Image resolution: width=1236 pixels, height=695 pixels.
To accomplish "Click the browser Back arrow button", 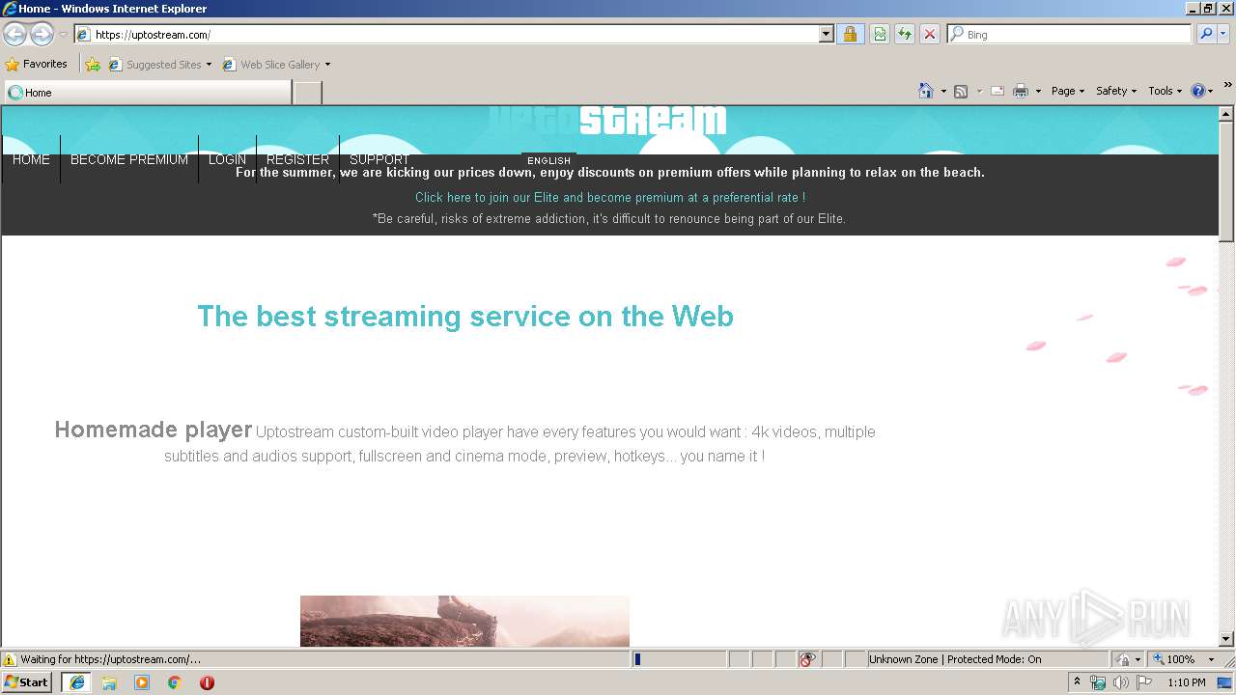I will [x=15, y=35].
